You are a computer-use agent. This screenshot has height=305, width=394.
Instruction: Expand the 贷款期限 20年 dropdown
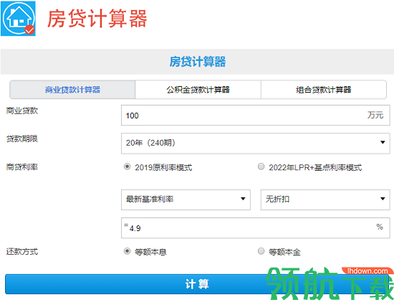click(x=255, y=144)
